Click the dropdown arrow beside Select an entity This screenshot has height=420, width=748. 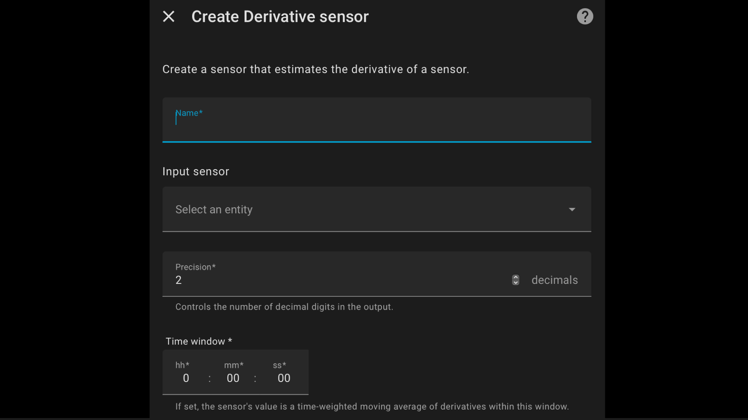[x=572, y=210]
